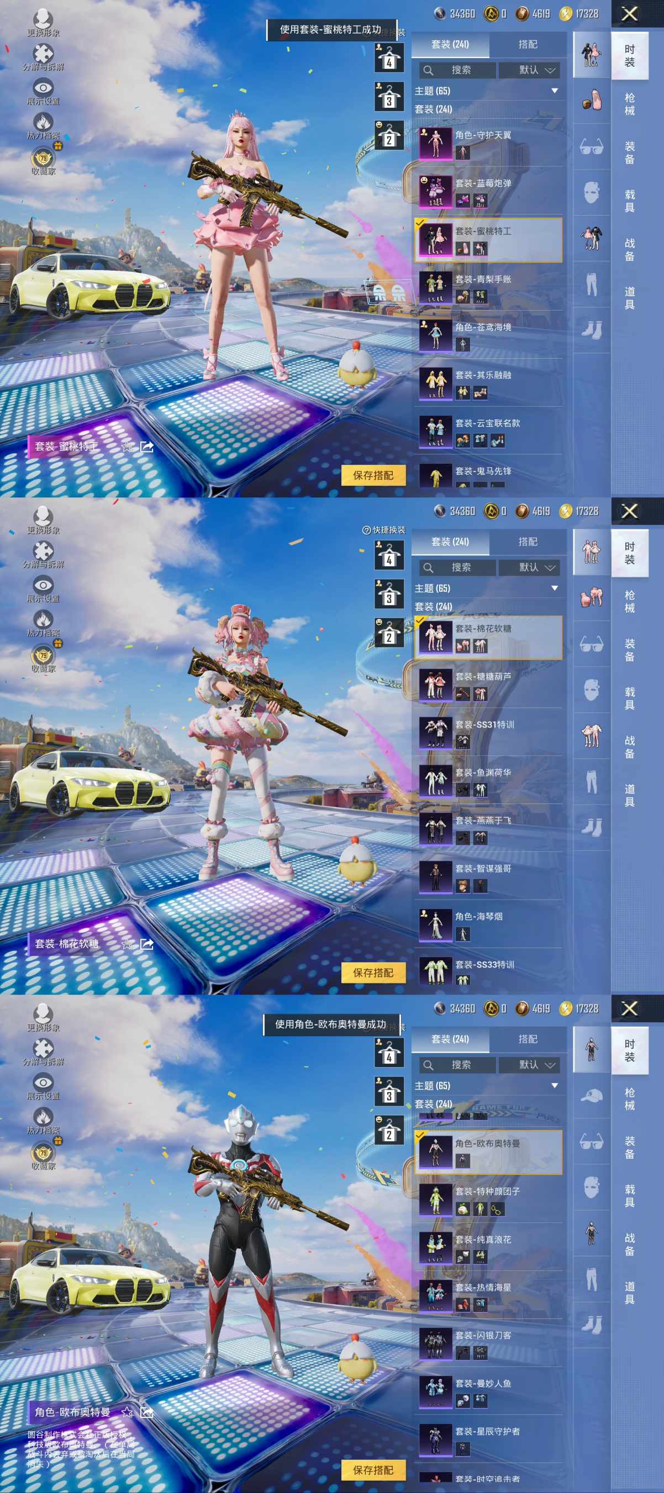Open 载具 side tab in 棉花软糖 screen
This screenshot has width=664, height=1493.
(630, 698)
